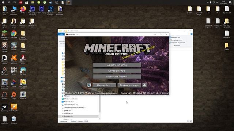Select Музыка in Explorer navigation pane
The image size is (234, 131).
(67, 96)
